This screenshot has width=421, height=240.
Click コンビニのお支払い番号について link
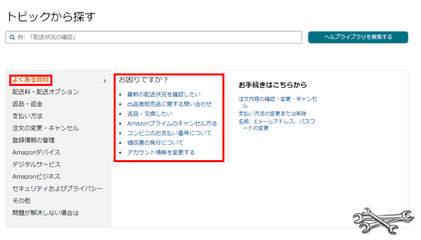[x=169, y=133]
